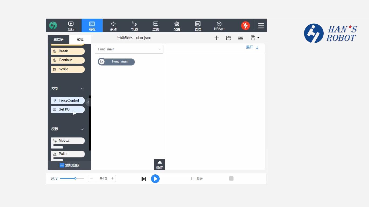Screen dimensions: 369x207
Task: Click the plus icon to create program
Action: pyautogui.click(x=217, y=38)
